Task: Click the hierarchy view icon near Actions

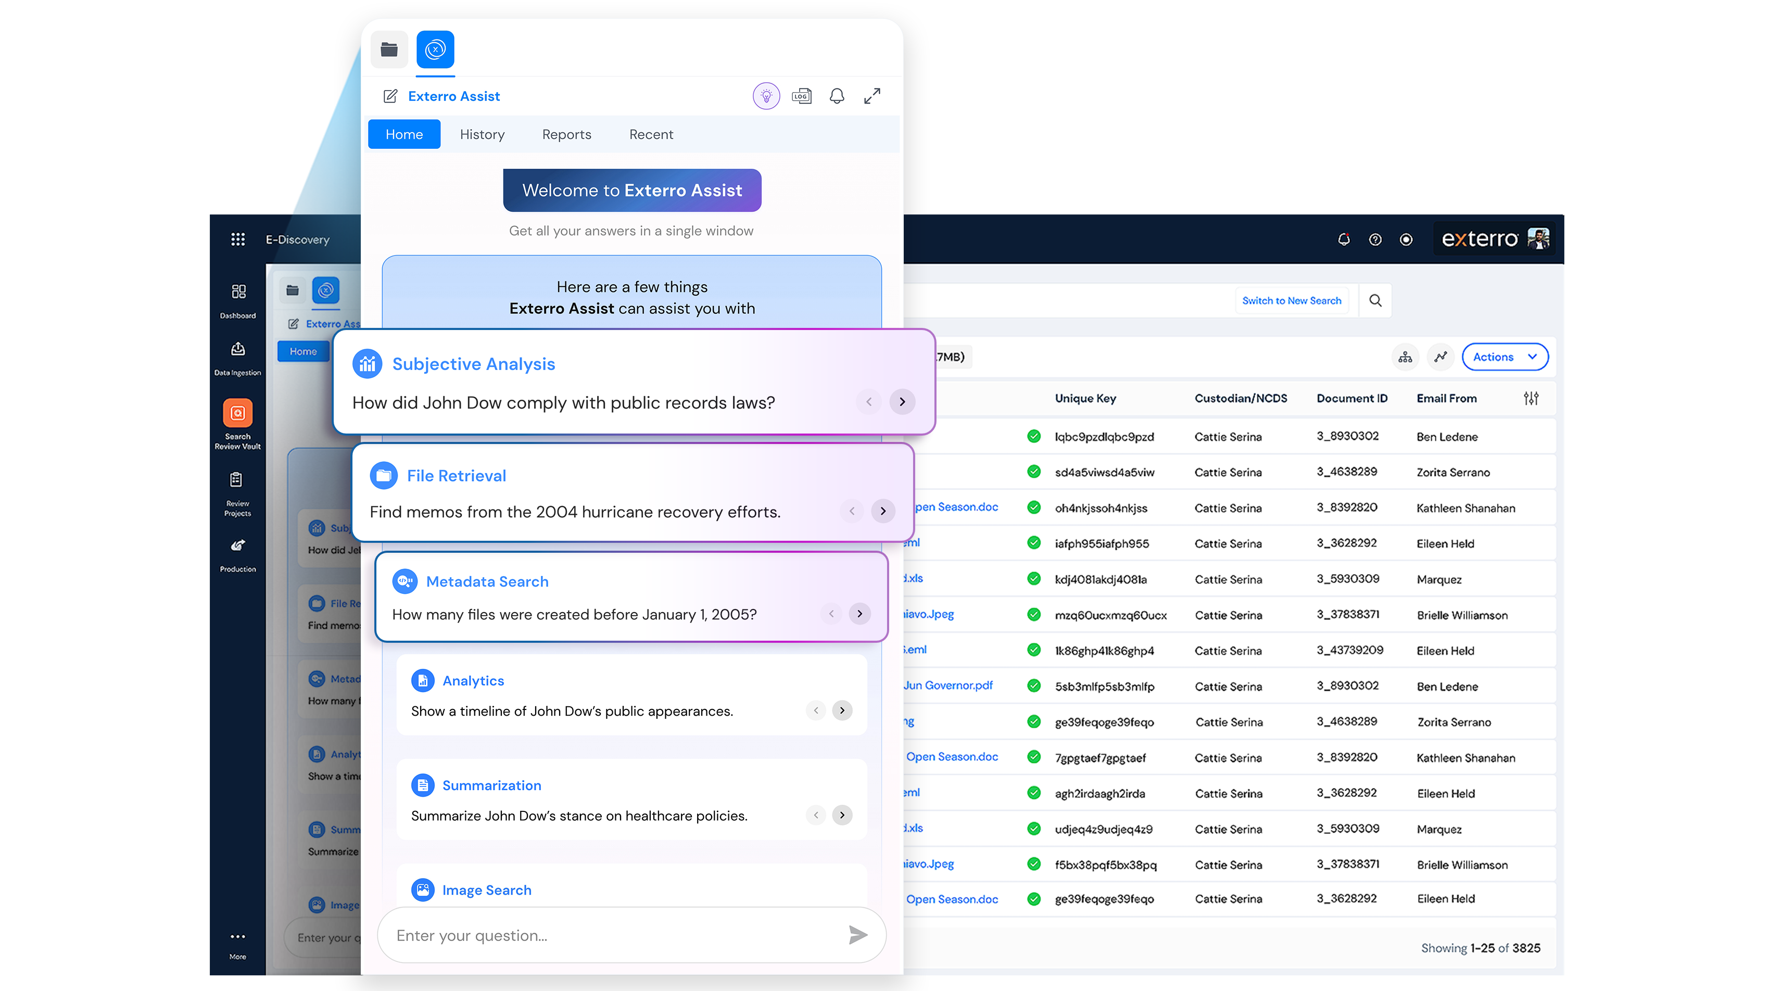Action: pos(1405,357)
